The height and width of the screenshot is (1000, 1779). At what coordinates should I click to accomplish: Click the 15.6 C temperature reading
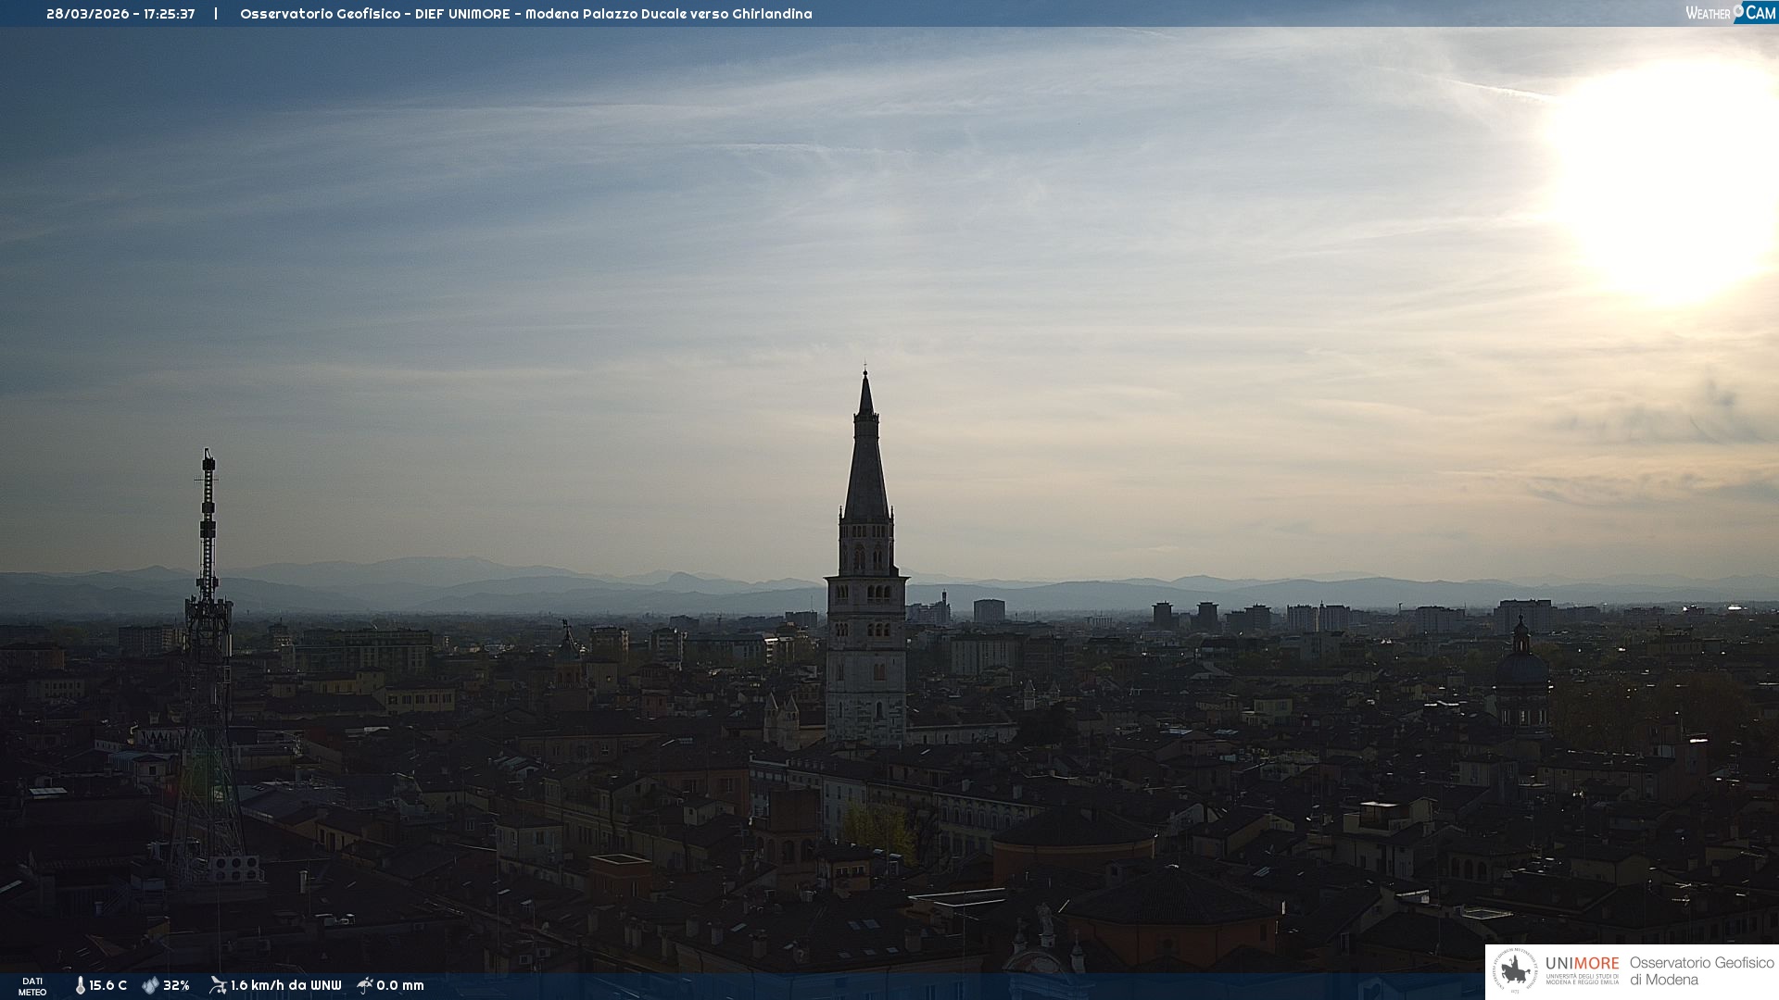pos(107,985)
